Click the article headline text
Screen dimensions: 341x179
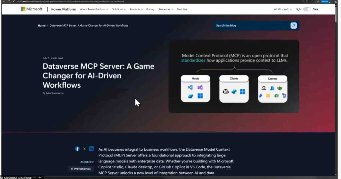(x=98, y=76)
